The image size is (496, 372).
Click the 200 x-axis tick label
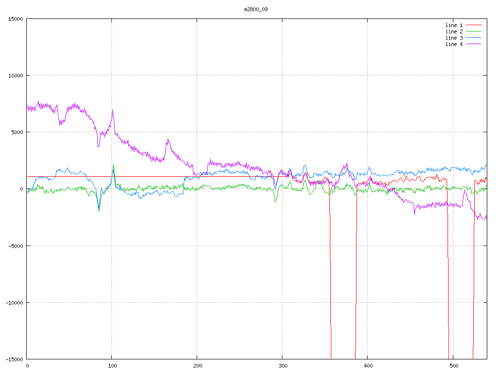[197, 366]
